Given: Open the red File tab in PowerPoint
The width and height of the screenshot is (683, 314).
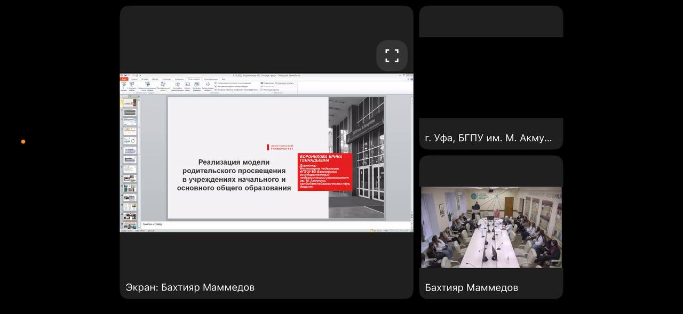Looking at the screenshot, I should pyautogui.click(x=124, y=79).
